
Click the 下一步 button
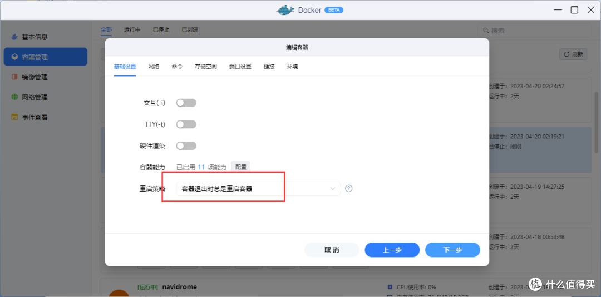(452, 250)
